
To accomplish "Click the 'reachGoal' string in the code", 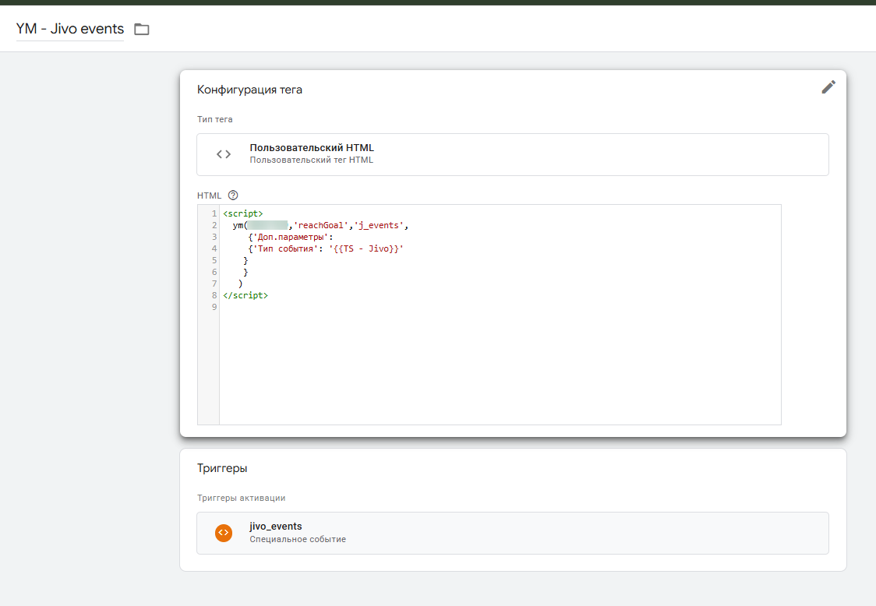I will pos(320,225).
